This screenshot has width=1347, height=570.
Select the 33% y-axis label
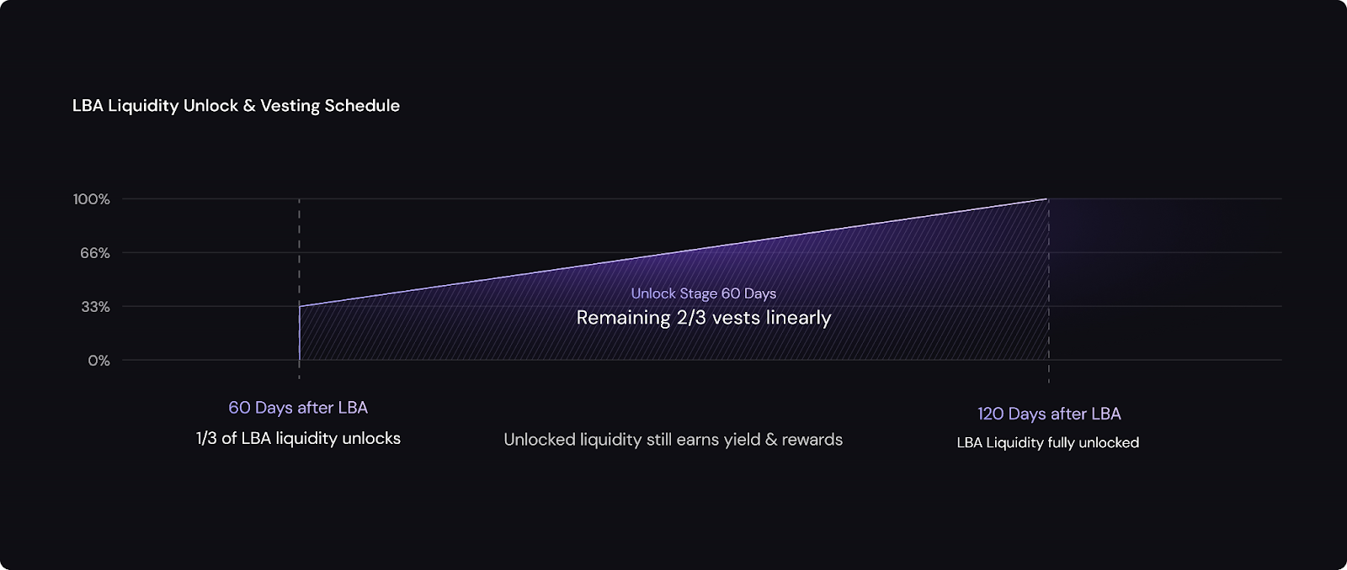[x=95, y=307]
